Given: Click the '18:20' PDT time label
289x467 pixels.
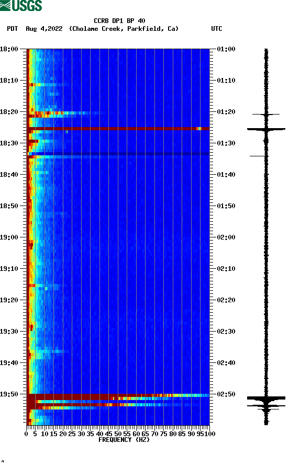Looking at the screenshot, I should pyautogui.click(x=9, y=112).
